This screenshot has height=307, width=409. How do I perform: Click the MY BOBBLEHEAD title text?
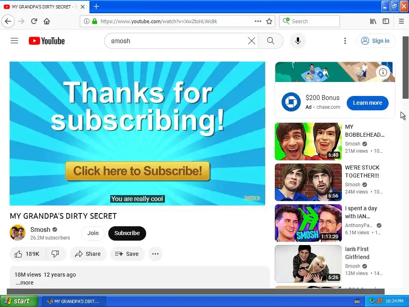point(364,131)
